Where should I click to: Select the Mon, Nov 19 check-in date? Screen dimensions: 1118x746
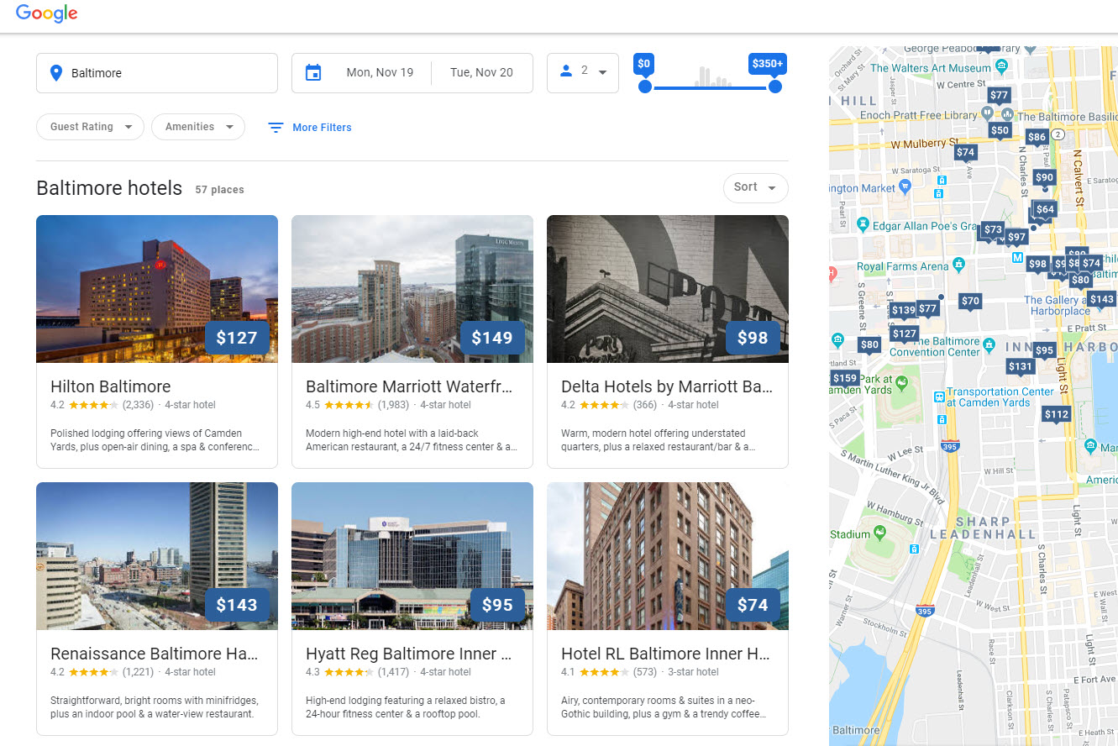point(380,73)
